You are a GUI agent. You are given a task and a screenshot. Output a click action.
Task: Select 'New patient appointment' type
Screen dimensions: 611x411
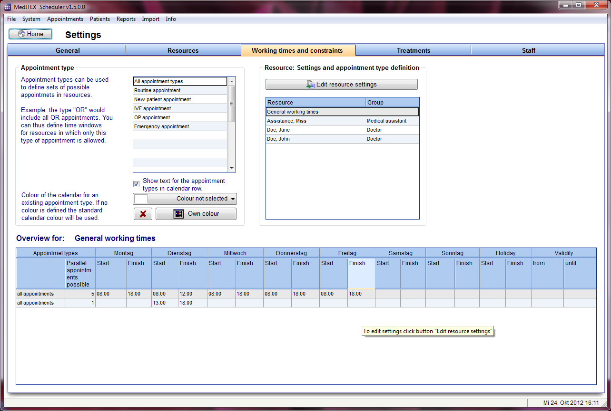pyautogui.click(x=180, y=99)
